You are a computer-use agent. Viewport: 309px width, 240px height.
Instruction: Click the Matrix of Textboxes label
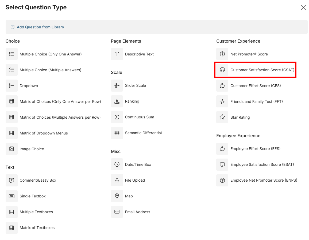[37, 228]
